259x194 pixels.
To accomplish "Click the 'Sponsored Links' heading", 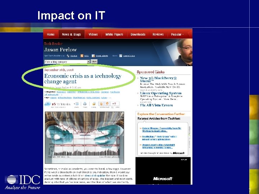I will point(151,72).
